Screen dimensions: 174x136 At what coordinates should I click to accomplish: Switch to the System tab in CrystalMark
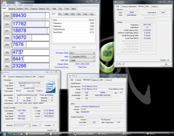(x=20, y=9)
